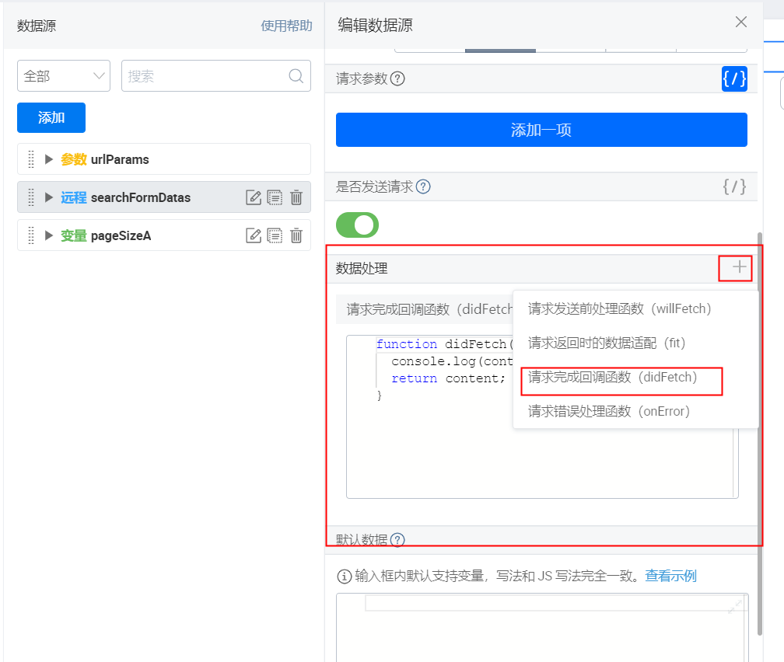Click the search magnifier icon
The image size is (784, 662).
(296, 76)
